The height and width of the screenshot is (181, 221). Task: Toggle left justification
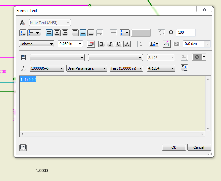(x=49, y=33)
